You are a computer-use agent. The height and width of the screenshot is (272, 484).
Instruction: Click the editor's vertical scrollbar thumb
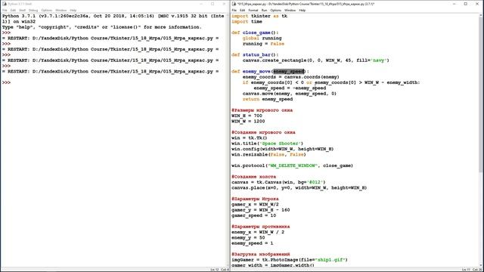(481, 95)
